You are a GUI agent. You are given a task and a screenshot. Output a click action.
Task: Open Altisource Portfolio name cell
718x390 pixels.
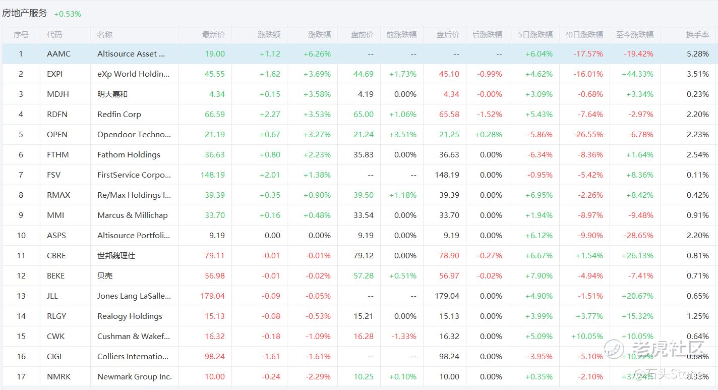pyautogui.click(x=134, y=236)
